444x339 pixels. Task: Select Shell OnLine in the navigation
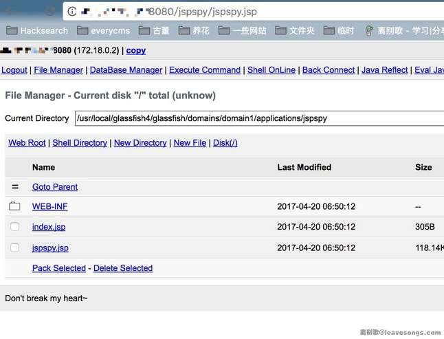(x=271, y=70)
